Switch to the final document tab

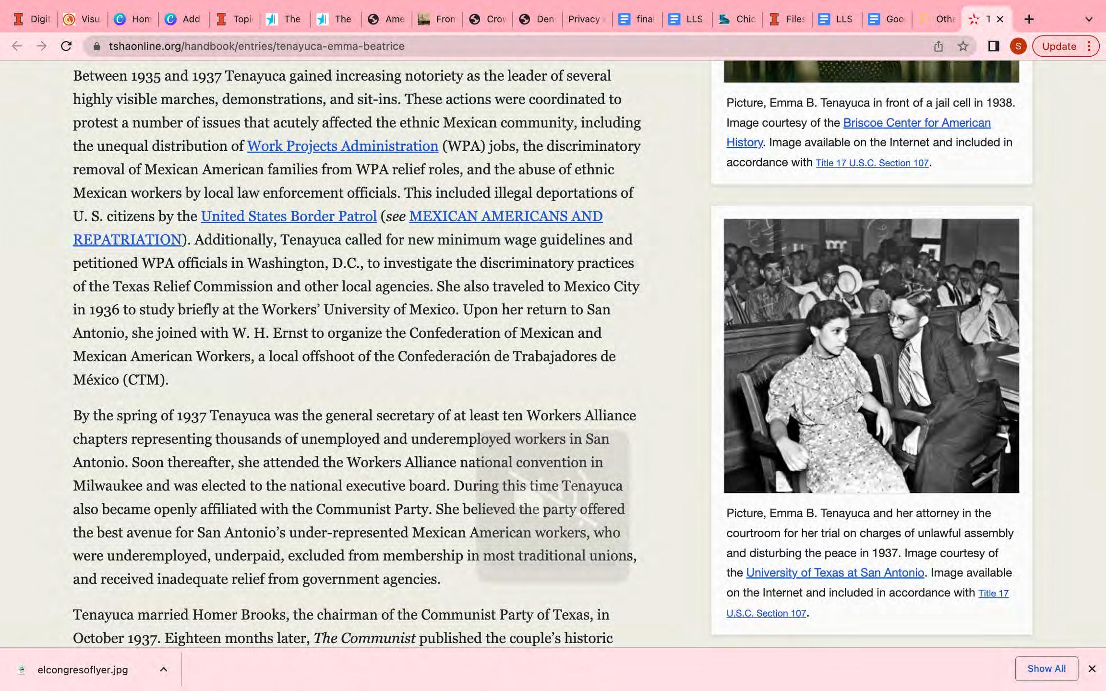637,19
